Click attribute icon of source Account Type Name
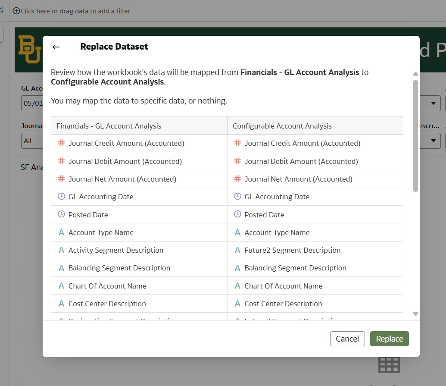The height and width of the screenshot is (386, 446). coord(61,232)
